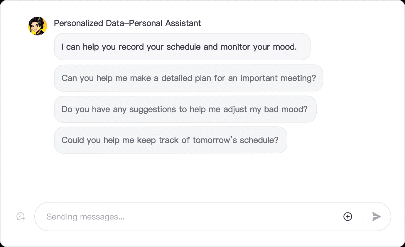The height and width of the screenshot is (247, 405).
Task: Start a new chat with the bubble icon
Action: 21,217
